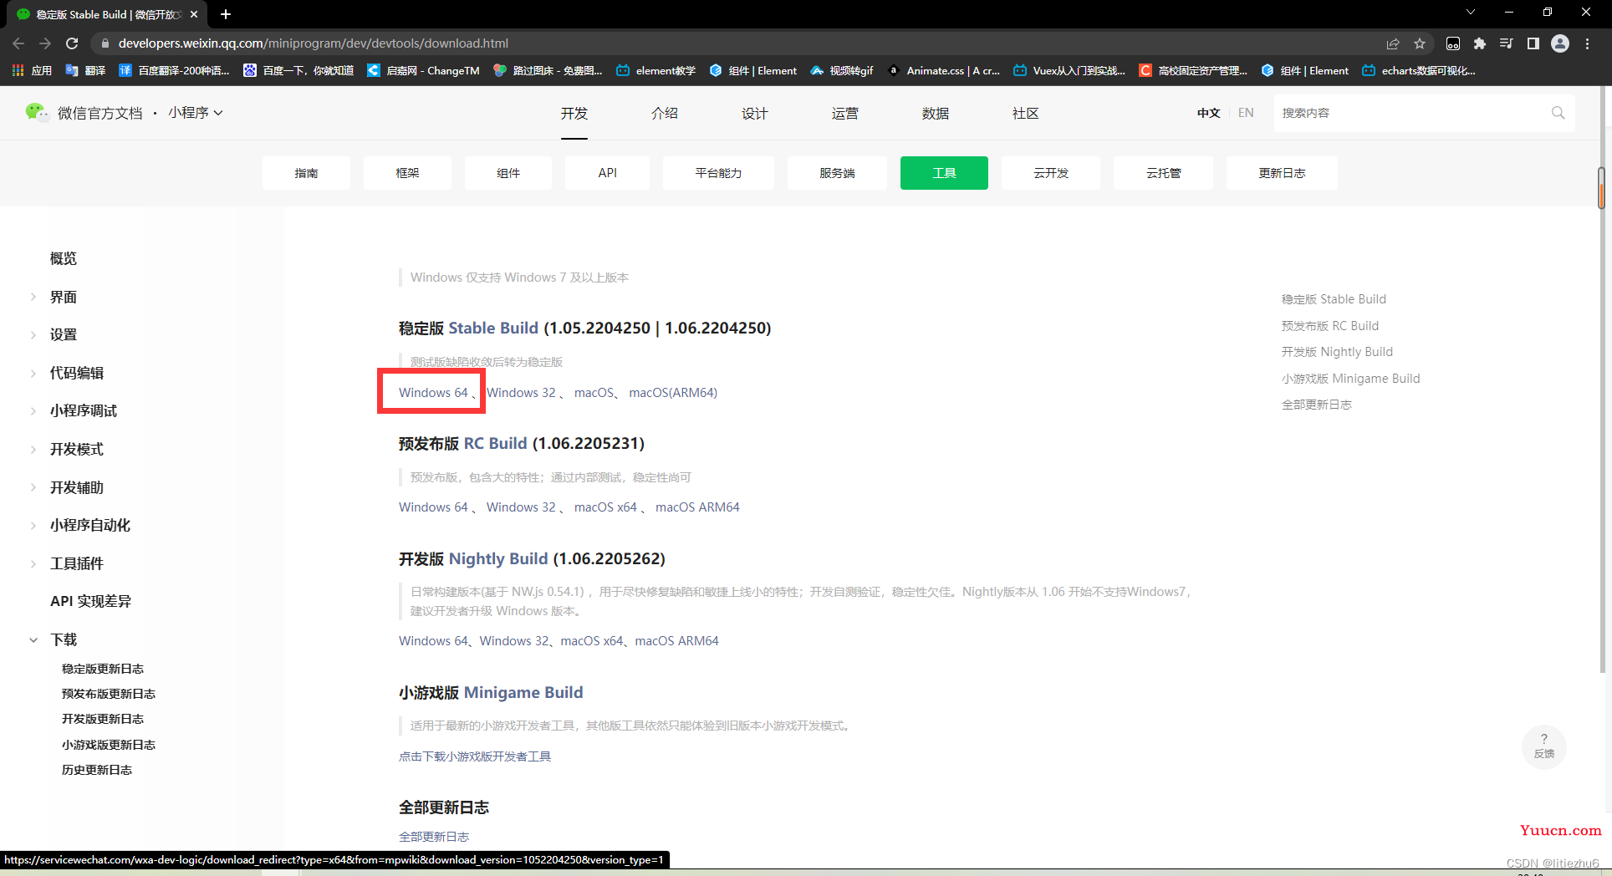The height and width of the screenshot is (876, 1612).
Task: Open the Animate.css bookmark
Action: (944, 70)
